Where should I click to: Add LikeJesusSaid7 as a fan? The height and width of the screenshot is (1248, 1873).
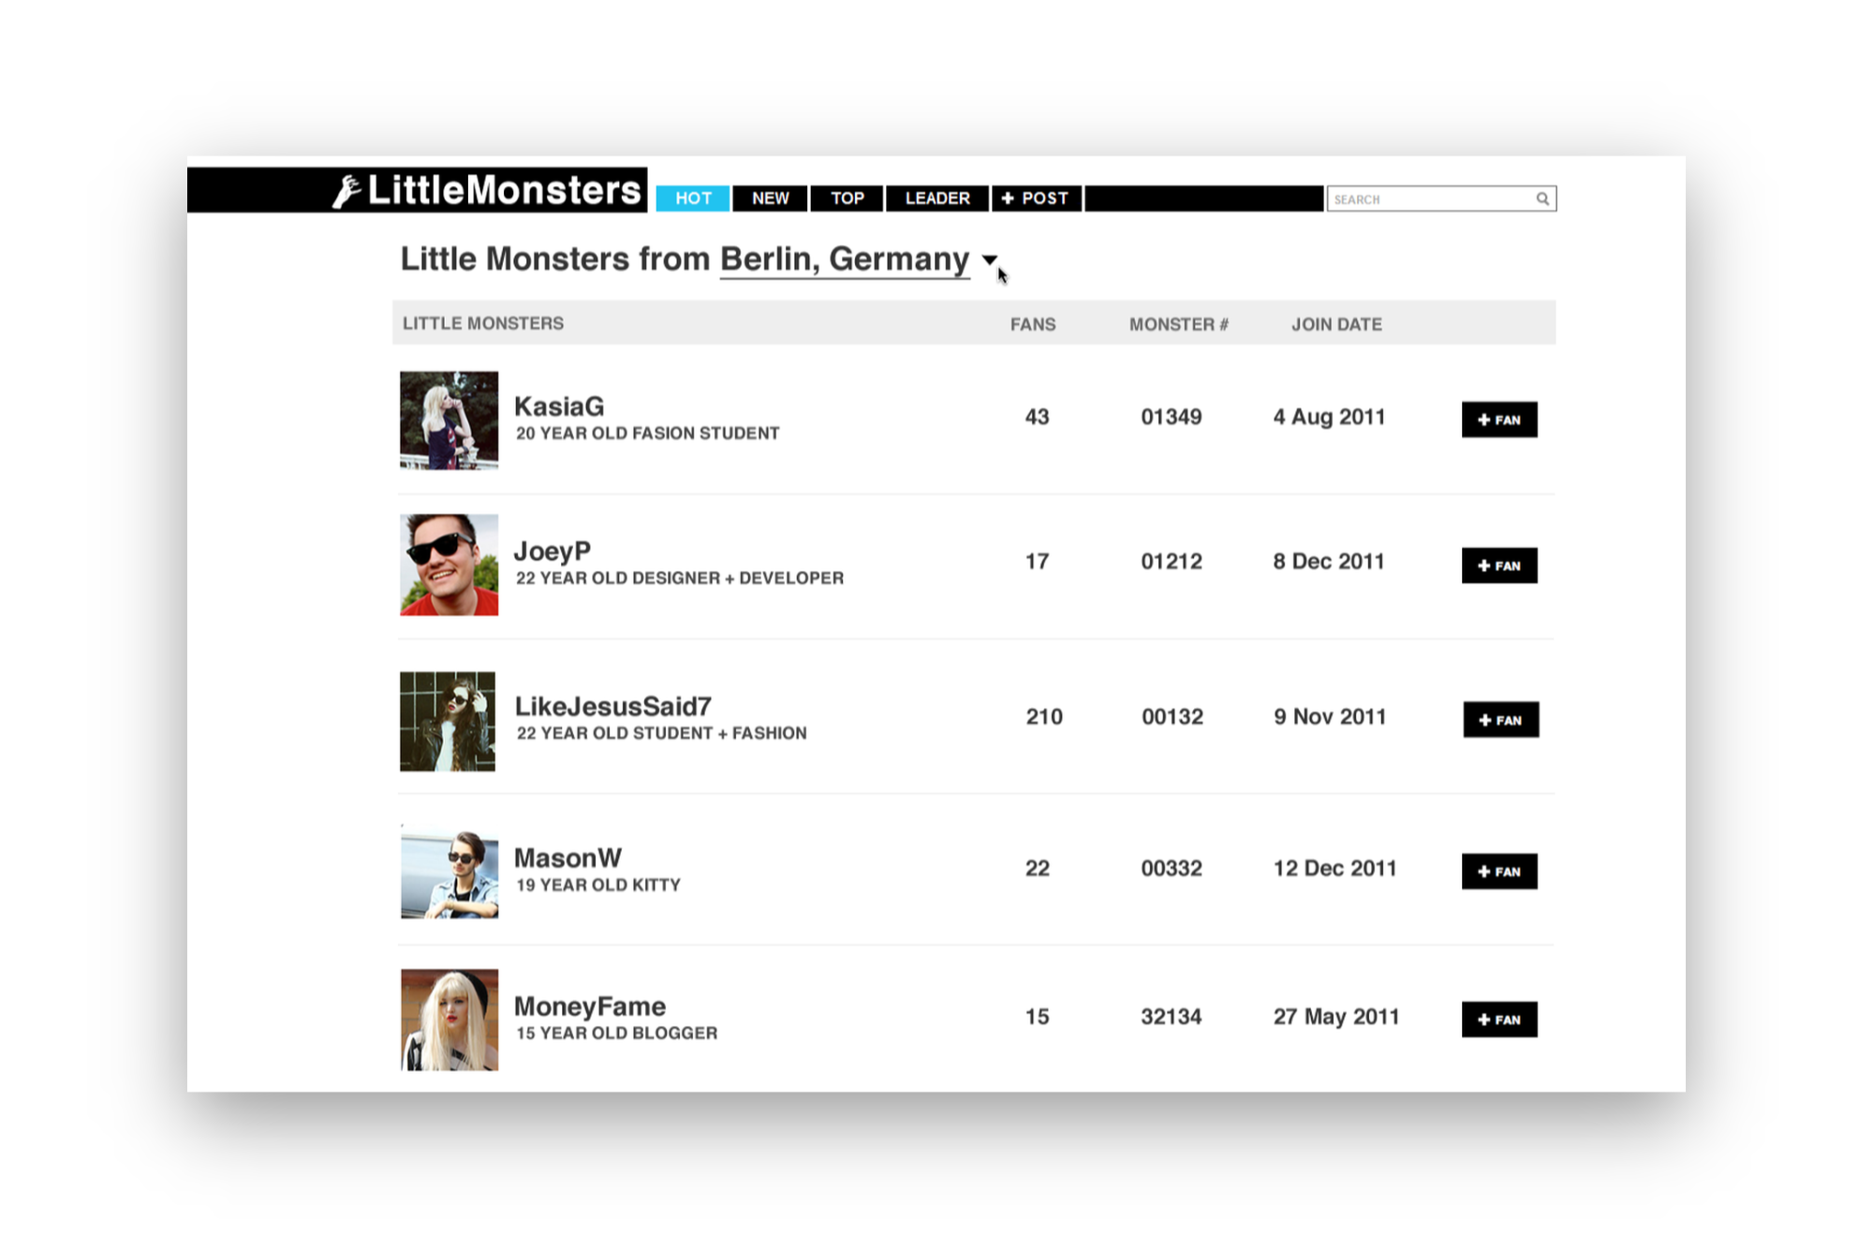pyautogui.click(x=1500, y=720)
